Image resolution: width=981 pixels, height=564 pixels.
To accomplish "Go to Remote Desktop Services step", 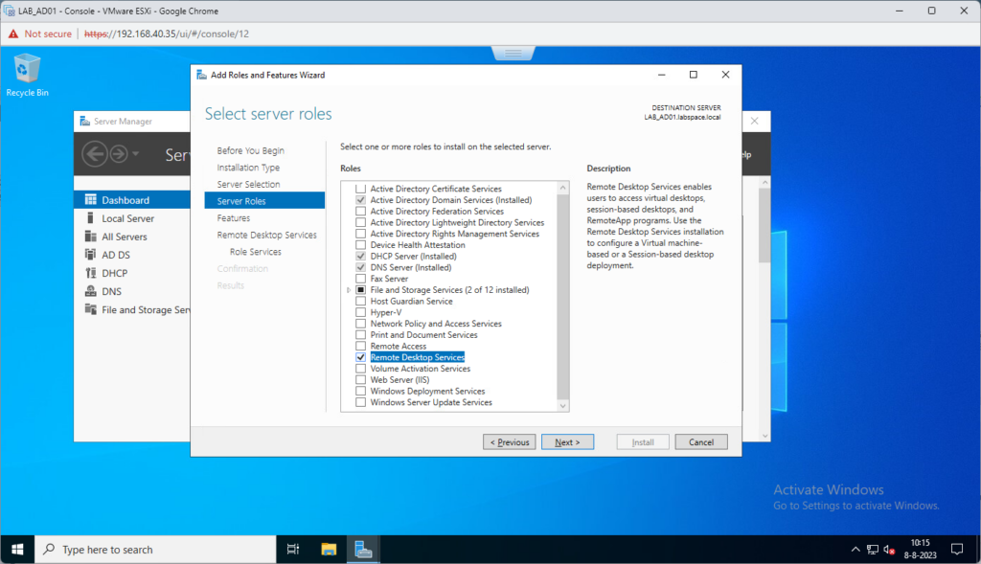I will click(x=266, y=236).
